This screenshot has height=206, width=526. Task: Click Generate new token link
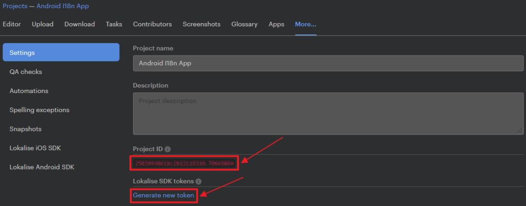pyautogui.click(x=163, y=195)
